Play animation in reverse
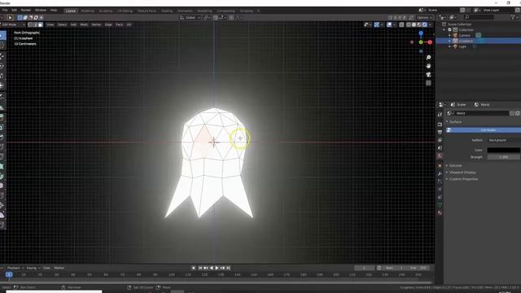 coord(212,268)
